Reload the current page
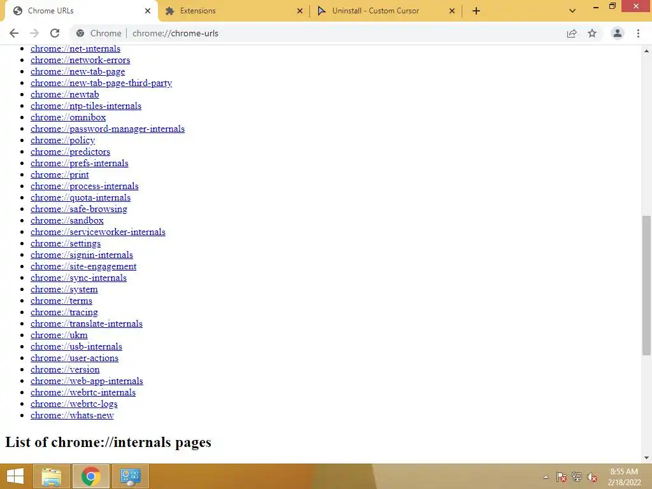The image size is (652, 489). click(x=55, y=33)
